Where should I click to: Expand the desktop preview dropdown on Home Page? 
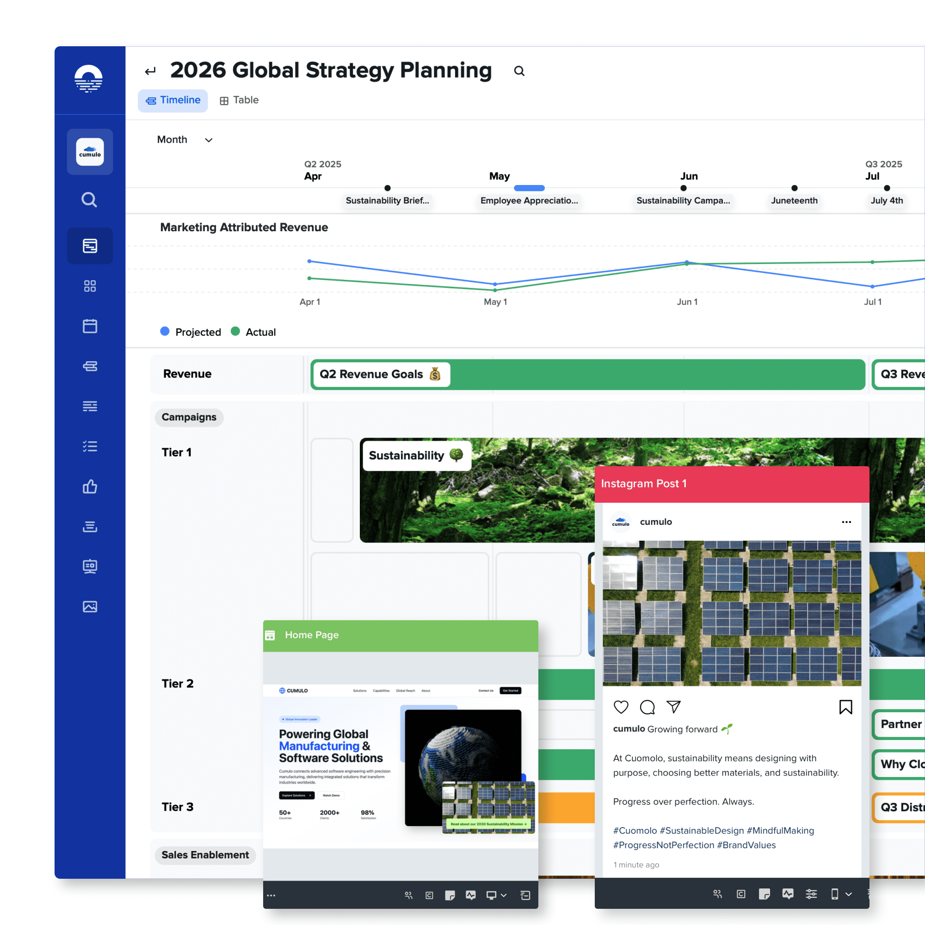[504, 895]
